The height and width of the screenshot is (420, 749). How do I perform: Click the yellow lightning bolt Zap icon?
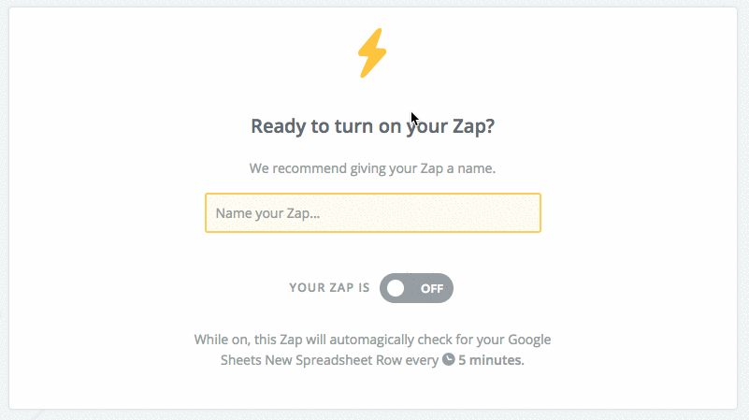(x=372, y=53)
